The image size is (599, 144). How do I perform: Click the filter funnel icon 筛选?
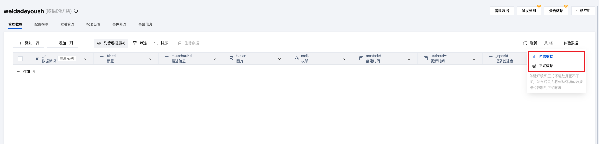tap(135, 43)
